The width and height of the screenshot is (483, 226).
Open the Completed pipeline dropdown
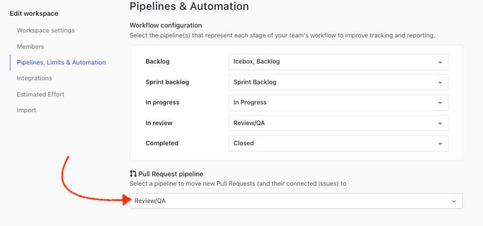[x=338, y=143]
